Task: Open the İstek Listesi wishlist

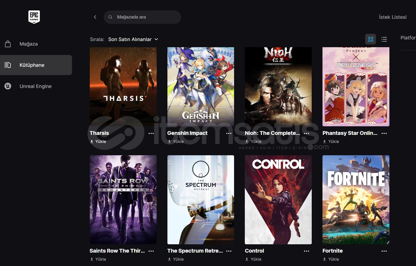Action: (393, 17)
